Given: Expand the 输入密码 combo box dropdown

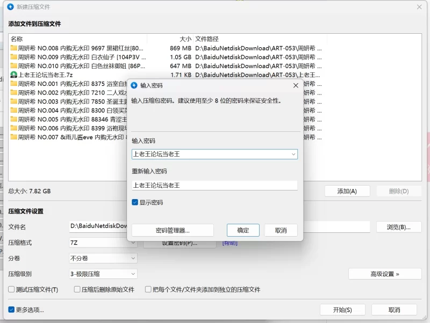Looking at the screenshot, I should [x=293, y=155].
